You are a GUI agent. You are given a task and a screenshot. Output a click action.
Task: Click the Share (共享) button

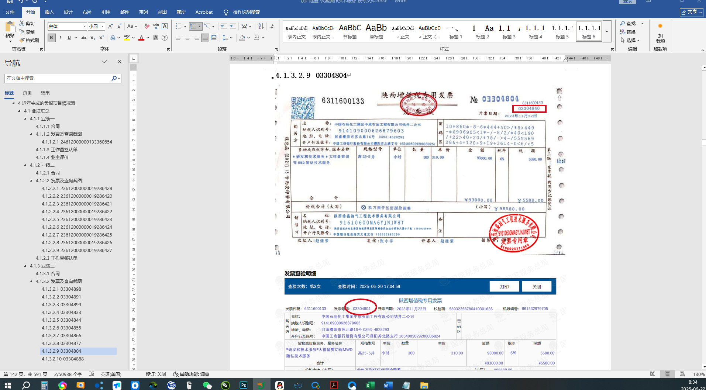(691, 12)
